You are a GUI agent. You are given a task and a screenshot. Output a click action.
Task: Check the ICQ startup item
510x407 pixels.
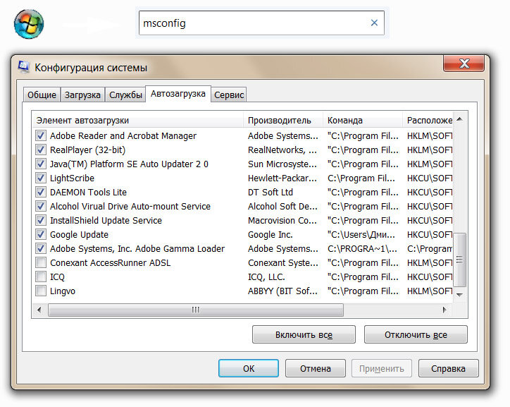pyautogui.click(x=41, y=277)
